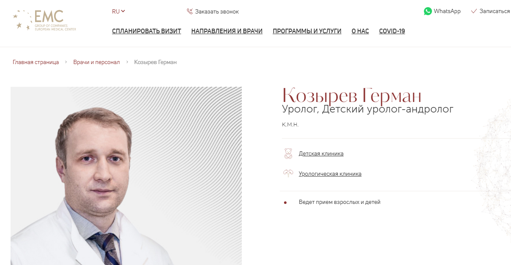Click the doctor's portrait photo
Viewport: 511px width, 265px height.
[x=126, y=176]
